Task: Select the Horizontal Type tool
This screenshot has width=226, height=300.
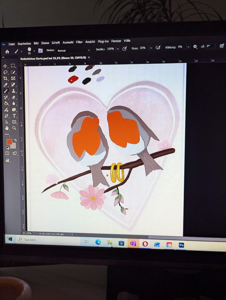Action: [14, 116]
